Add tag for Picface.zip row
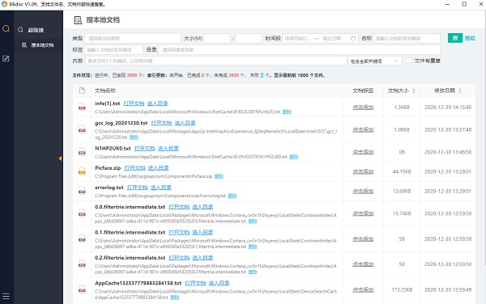The height and width of the screenshot is (304, 486). (x=363, y=171)
